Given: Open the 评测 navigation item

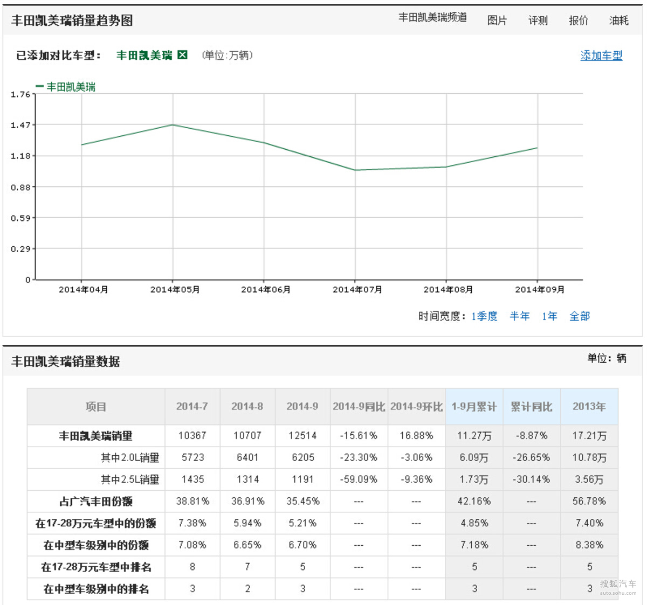Looking at the screenshot, I should [x=538, y=20].
